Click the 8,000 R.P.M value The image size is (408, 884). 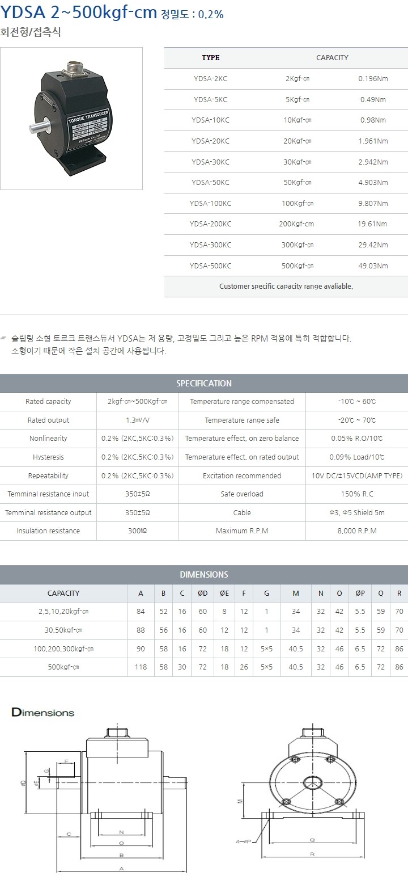(356, 531)
